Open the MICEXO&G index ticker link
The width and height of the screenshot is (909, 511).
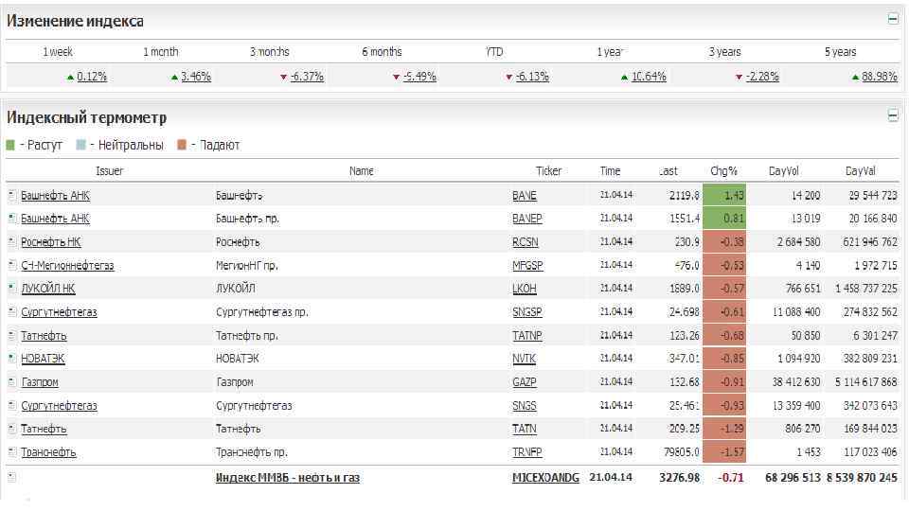point(545,477)
